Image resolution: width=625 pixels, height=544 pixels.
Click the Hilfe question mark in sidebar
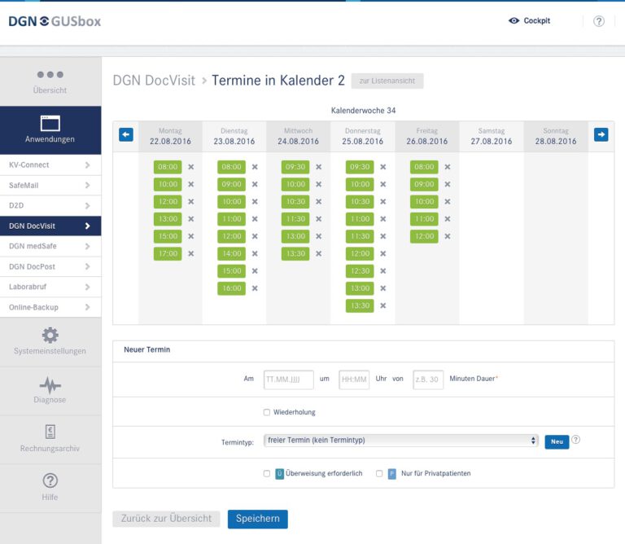(x=50, y=480)
